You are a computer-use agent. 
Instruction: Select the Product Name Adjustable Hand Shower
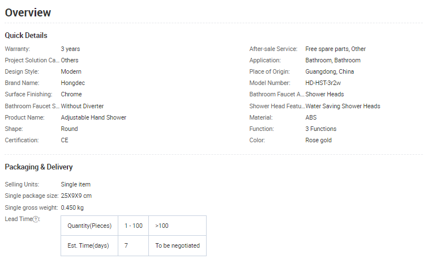(x=93, y=117)
